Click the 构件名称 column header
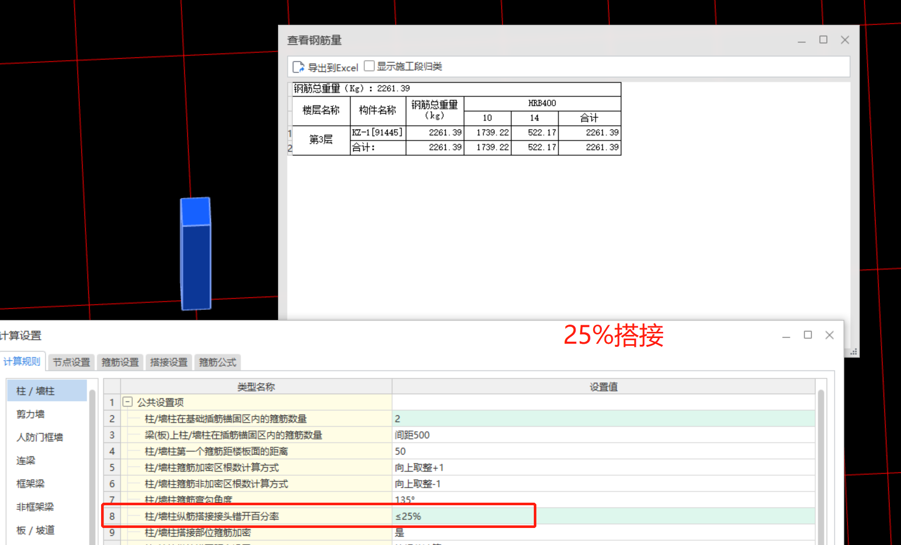 [x=378, y=110]
